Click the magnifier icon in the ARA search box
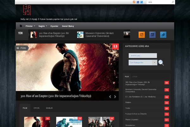The image size is (190, 127). pos(173,2)
